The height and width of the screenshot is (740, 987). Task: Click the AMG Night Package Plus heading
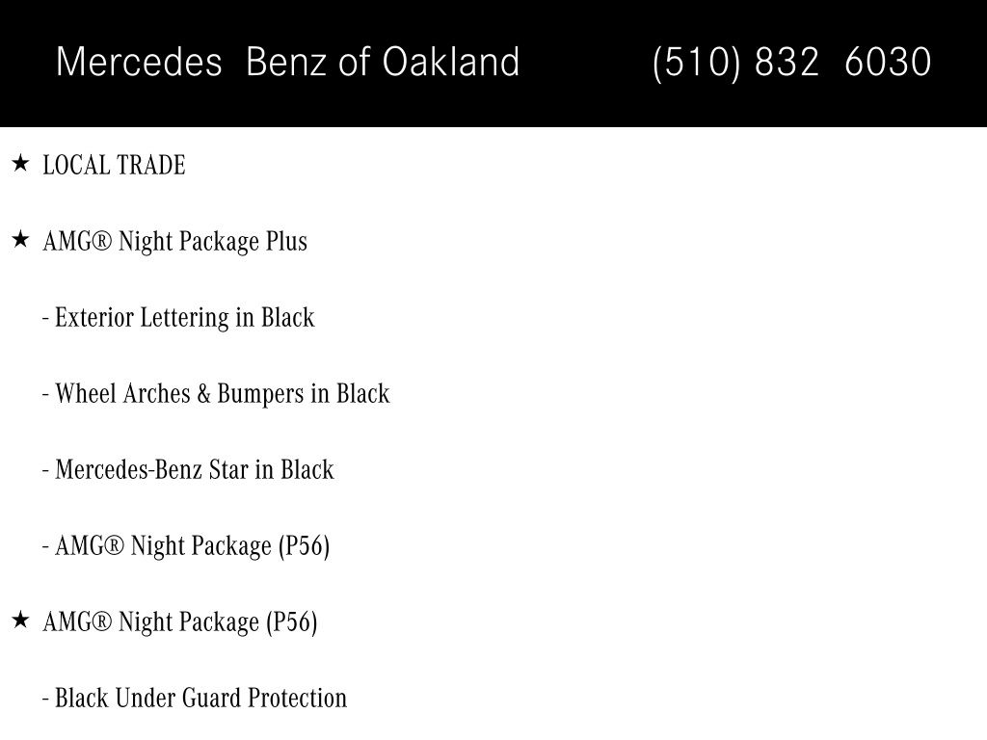click(174, 241)
